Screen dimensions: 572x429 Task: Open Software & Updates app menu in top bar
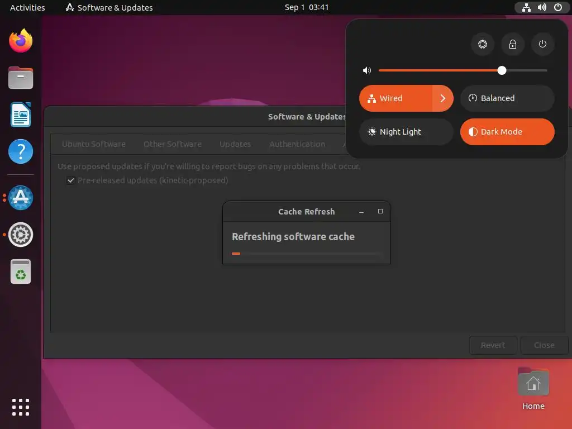(109, 7)
